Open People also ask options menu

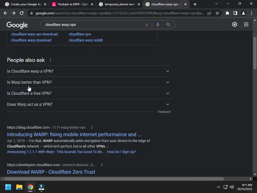pyautogui.click(x=50, y=60)
